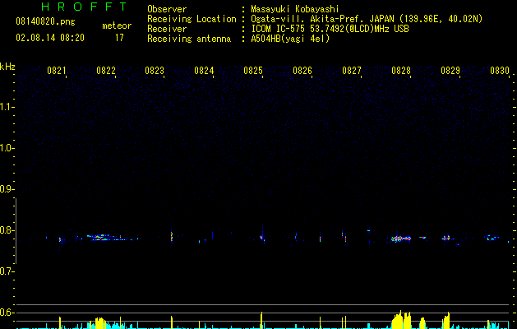Image resolution: width=517 pixels, height=329 pixels.
Task: Click the 0821 time marker
Action: click(57, 71)
